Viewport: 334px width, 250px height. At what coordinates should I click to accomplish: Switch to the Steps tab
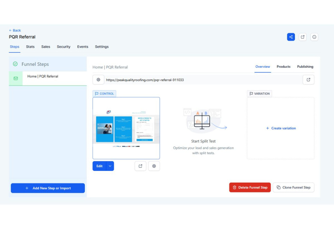[x=14, y=47]
